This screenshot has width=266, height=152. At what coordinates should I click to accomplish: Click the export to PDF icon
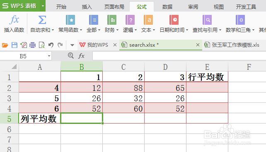point(24,45)
